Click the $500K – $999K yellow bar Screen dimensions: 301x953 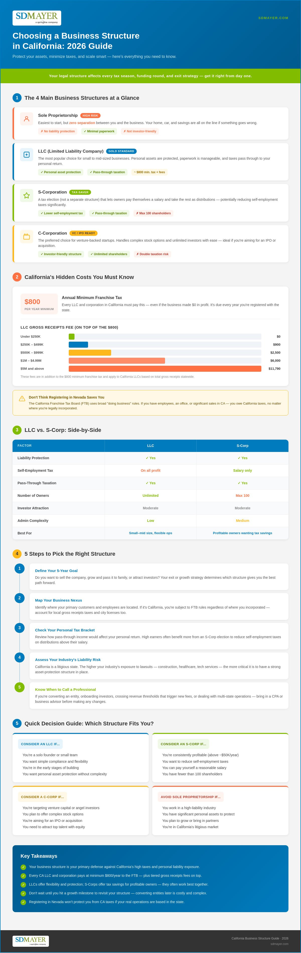click(90, 353)
